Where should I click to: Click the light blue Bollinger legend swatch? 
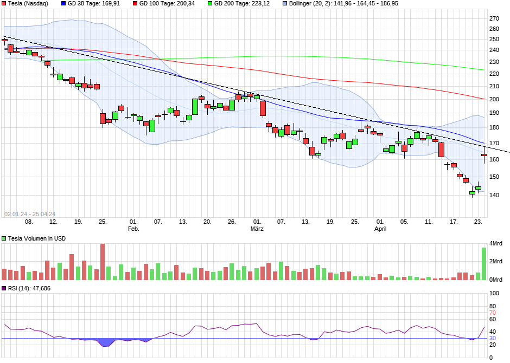[285, 4]
